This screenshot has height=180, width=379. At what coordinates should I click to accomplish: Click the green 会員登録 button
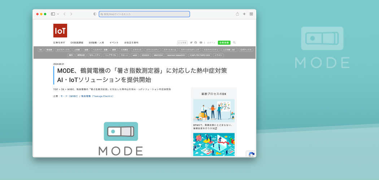(224, 42)
